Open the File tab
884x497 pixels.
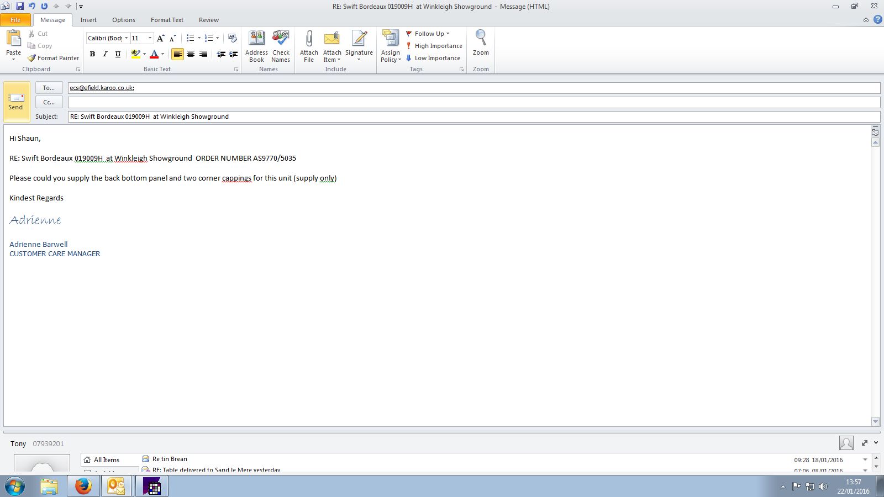(x=15, y=20)
